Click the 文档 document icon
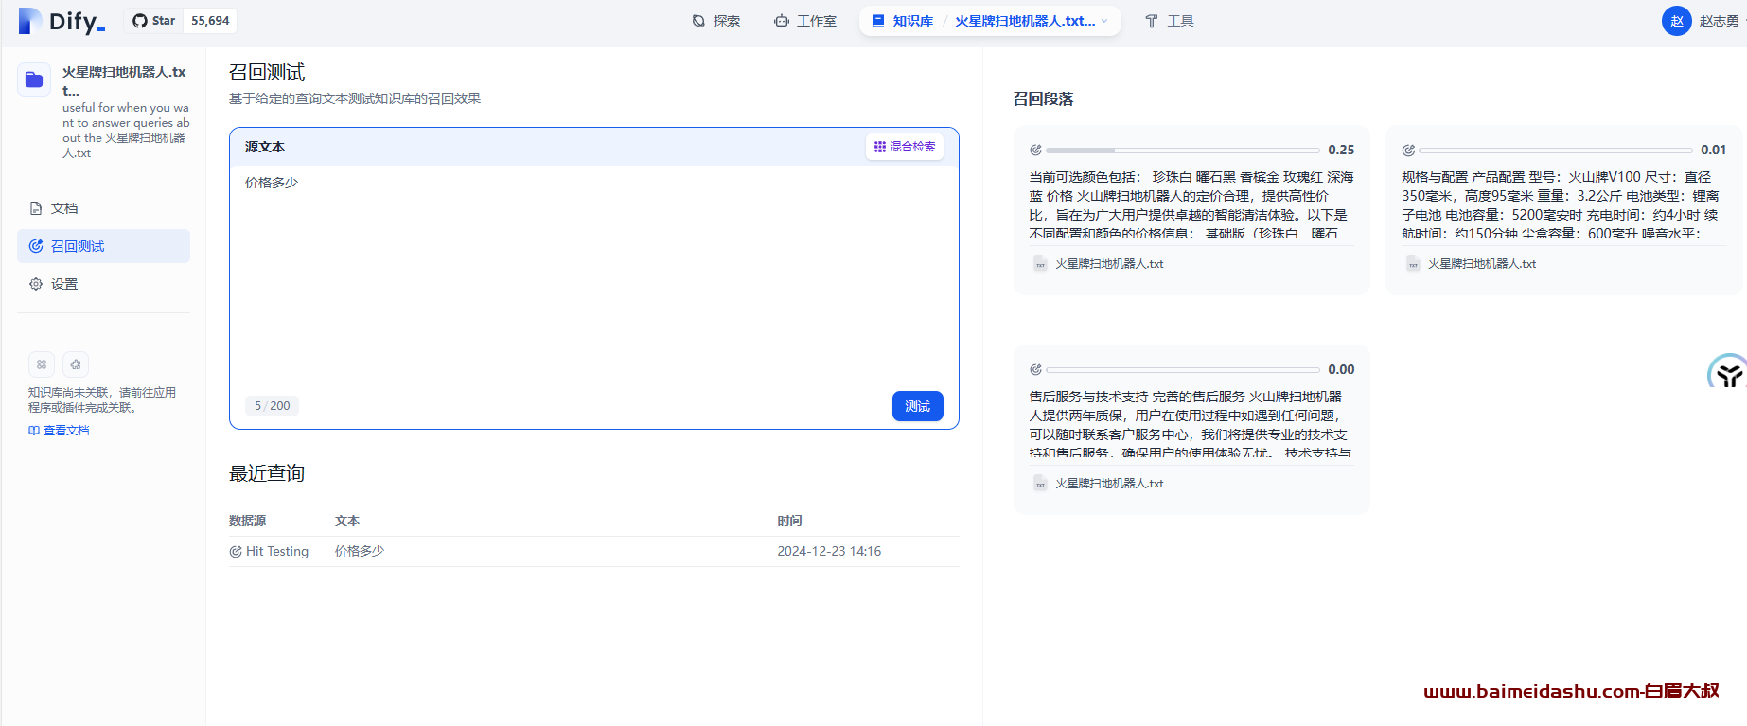 pyautogui.click(x=36, y=208)
